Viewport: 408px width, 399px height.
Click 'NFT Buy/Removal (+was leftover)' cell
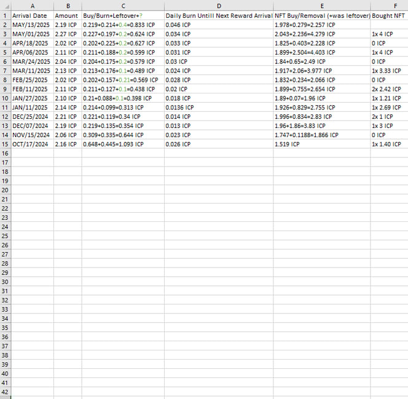coord(322,15)
